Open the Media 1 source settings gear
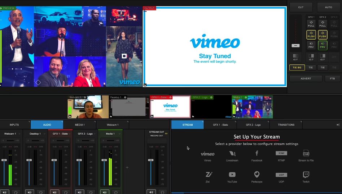The height and width of the screenshot is (194, 342). pos(246,98)
